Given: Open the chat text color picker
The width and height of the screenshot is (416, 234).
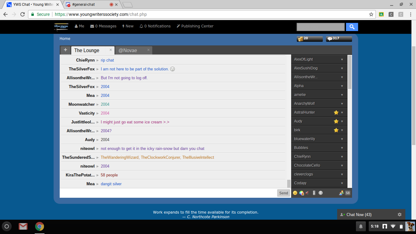Looking at the screenshot, I should [301, 193].
